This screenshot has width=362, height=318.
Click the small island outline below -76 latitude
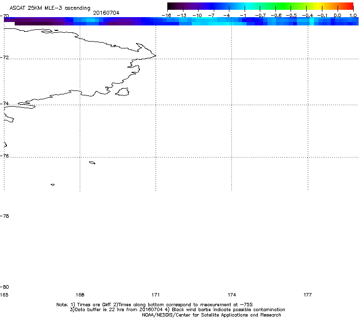[92, 163]
